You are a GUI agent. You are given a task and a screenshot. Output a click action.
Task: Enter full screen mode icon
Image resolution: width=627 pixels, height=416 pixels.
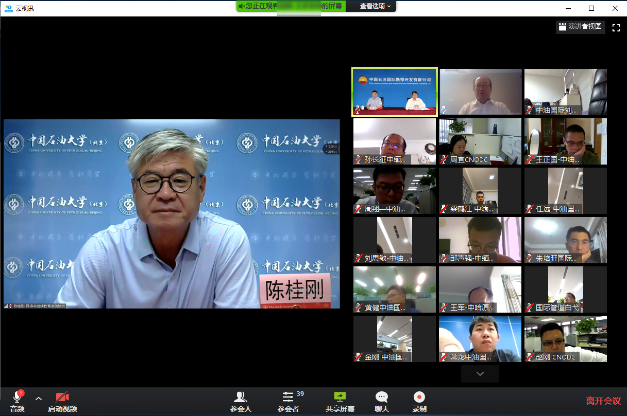tap(616, 28)
